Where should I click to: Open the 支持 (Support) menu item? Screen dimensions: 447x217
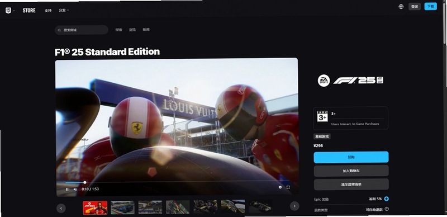pyautogui.click(x=48, y=11)
